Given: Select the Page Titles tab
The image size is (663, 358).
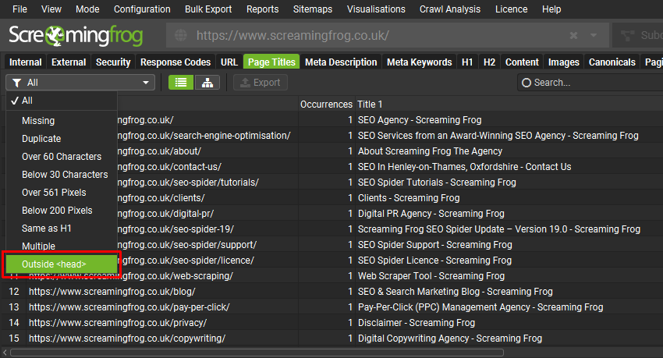Looking at the screenshot, I should point(271,62).
